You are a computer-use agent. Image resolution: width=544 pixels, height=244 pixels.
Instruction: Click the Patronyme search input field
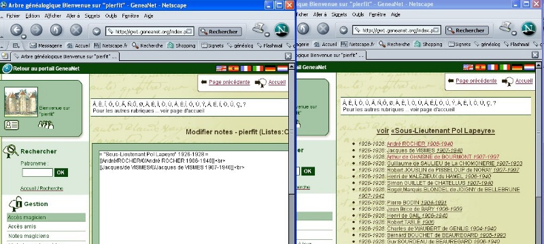(37, 172)
